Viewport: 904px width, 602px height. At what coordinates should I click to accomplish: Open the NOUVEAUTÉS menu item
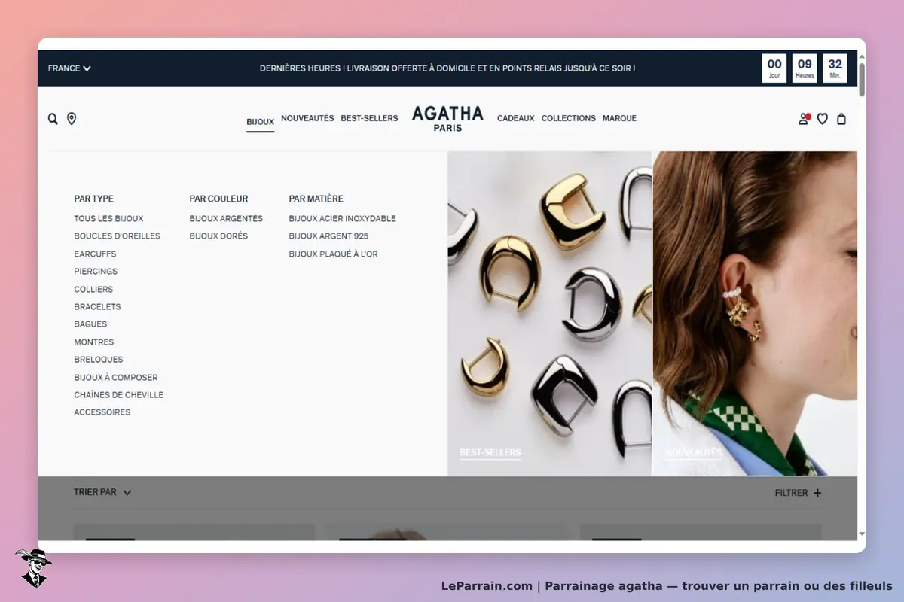point(307,118)
